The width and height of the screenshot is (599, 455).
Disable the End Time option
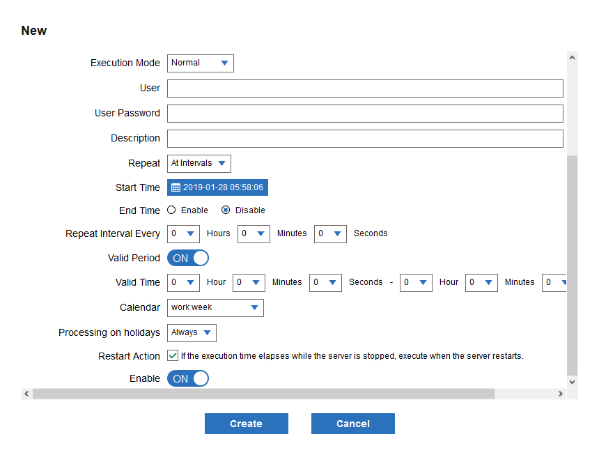pos(225,210)
